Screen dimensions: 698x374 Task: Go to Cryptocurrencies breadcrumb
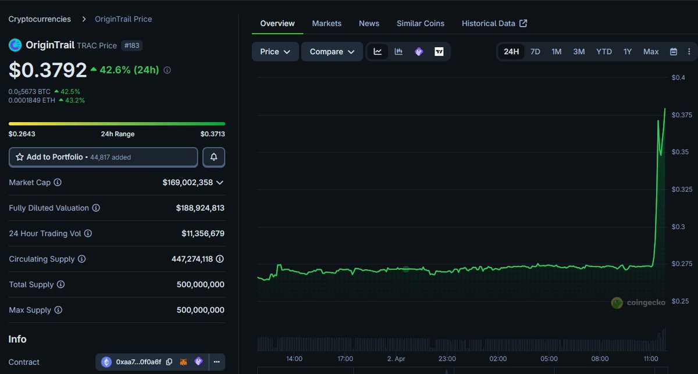tap(40, 19)
